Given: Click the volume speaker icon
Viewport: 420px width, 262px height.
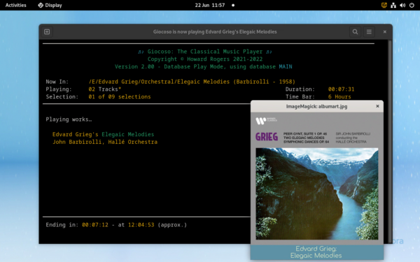Looking at the screenshot, I should point(402,5).
